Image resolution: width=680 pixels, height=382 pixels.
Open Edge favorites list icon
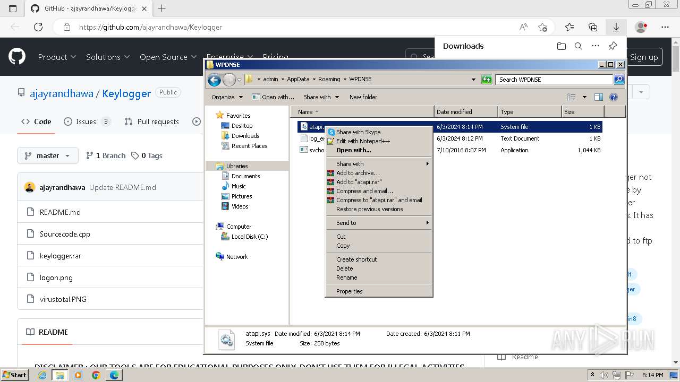[x=569, y=27]
